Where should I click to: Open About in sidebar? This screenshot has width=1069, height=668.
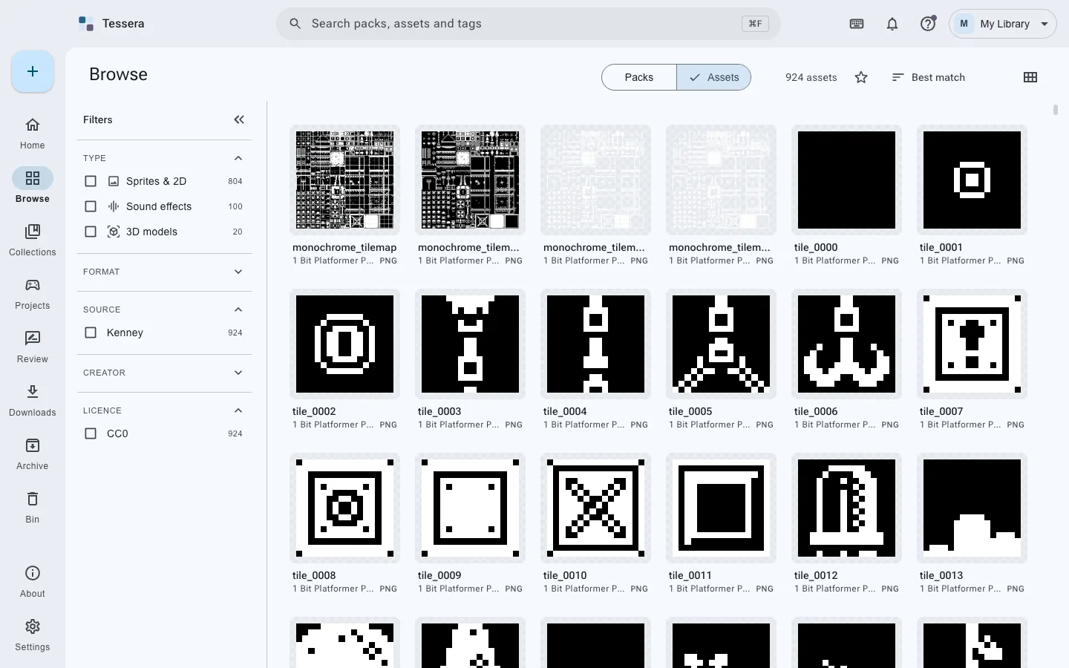(33, 582)
